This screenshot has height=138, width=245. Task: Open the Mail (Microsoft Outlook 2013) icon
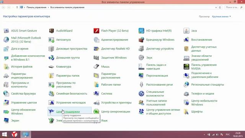coord(6,39)
